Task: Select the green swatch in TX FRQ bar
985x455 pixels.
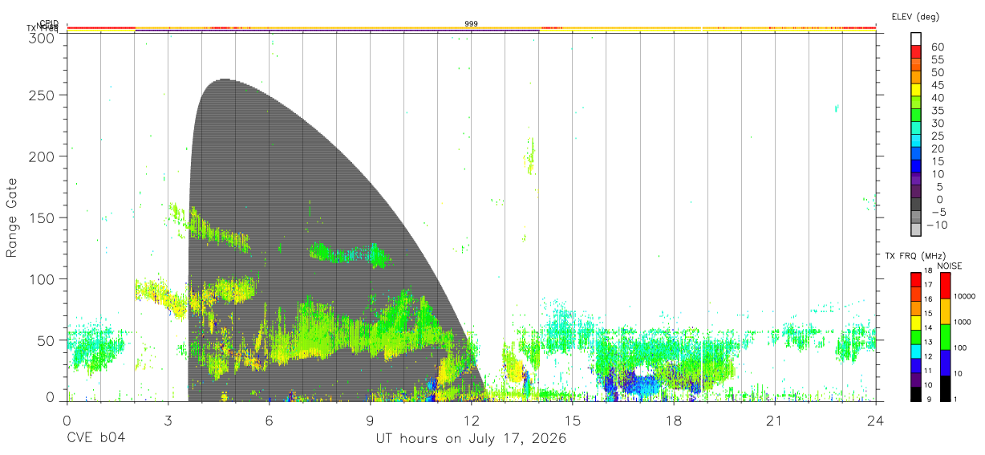Action: [916, 336]
